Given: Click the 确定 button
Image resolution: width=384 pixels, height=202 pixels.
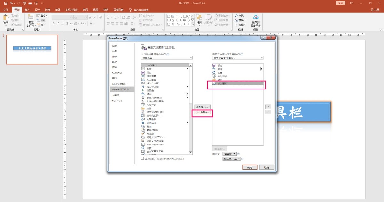Looking at the screenshot, I should [250, 167].
